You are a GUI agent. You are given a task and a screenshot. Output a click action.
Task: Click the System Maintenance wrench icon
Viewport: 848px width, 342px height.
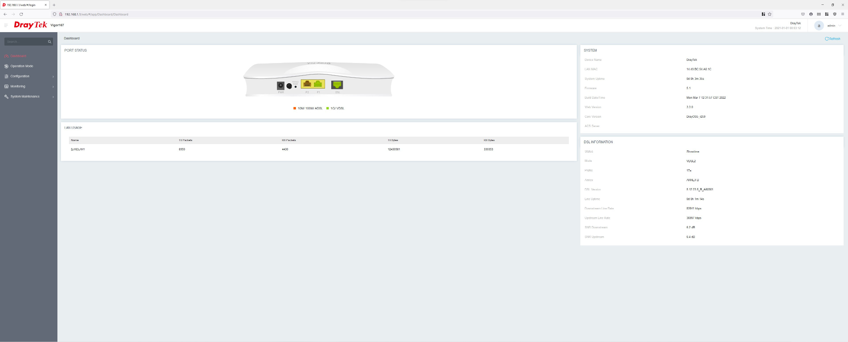point(6,97)
